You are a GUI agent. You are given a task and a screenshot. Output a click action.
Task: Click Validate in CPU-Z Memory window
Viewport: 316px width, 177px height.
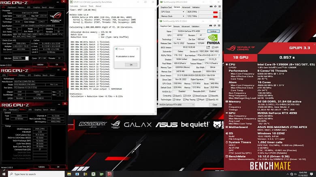coord(41,167)
